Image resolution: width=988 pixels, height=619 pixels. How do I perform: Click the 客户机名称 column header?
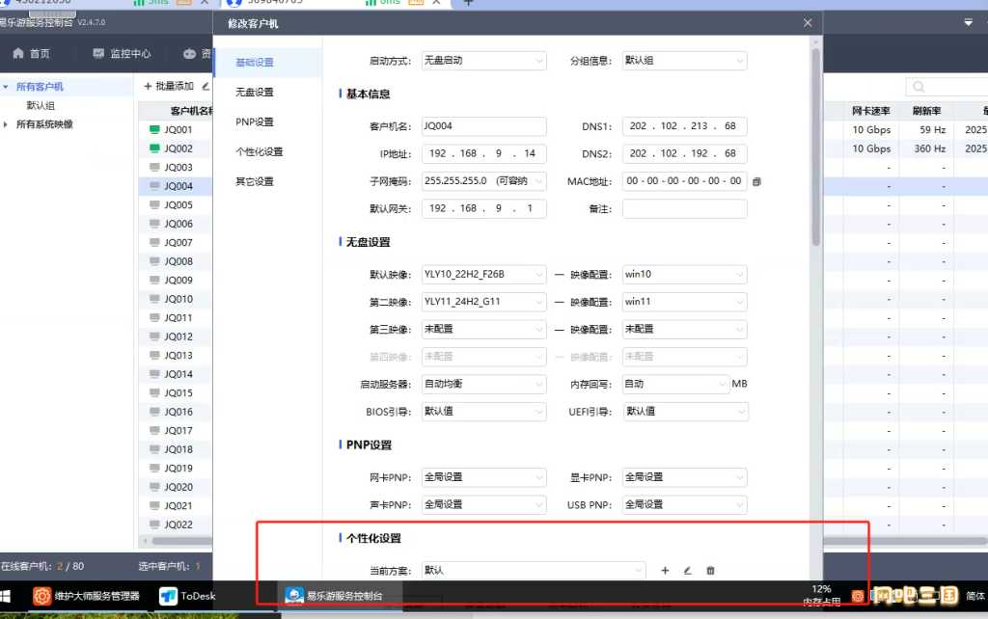[177, 111]
